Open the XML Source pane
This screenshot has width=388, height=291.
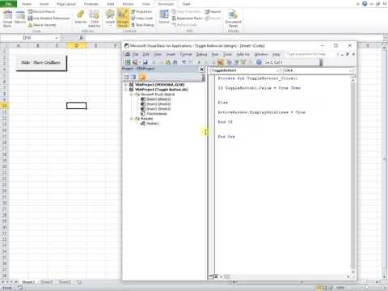click(x=164, y=17)
